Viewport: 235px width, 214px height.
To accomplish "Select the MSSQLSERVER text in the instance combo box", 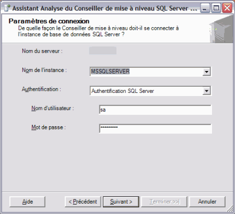I will click(110, 72).
